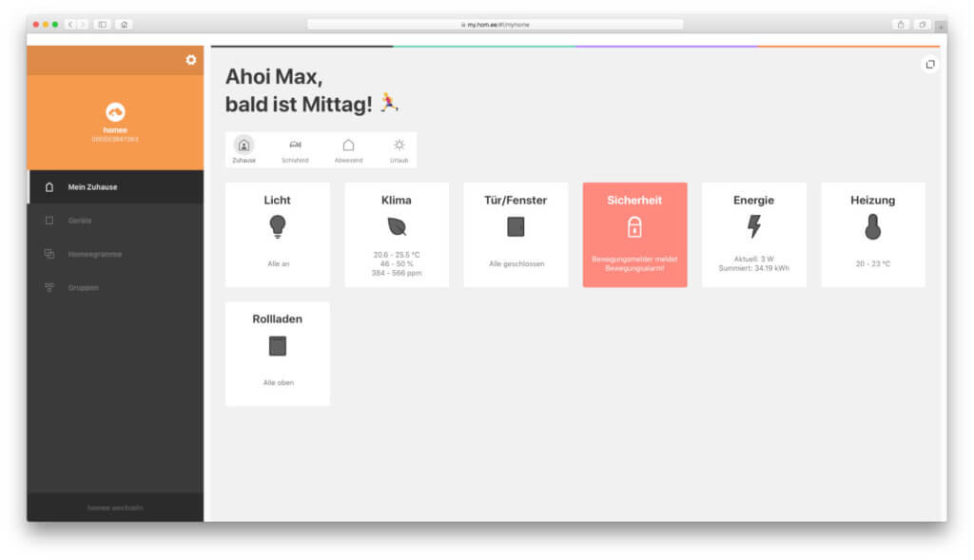Enable the Abwesend mode
The width and height of the screenshot is (974, 560).
(346, 148)
